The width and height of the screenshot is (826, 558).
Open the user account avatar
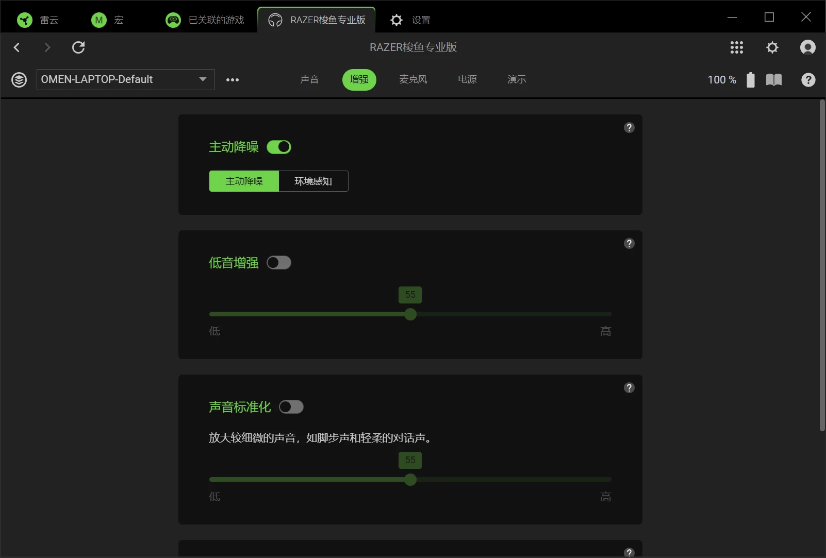[808, 47]
